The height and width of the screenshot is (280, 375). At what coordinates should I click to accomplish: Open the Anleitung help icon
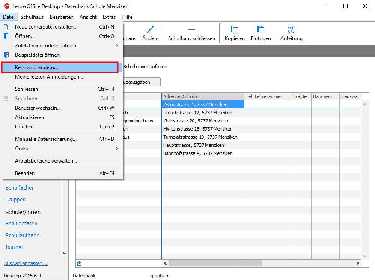[x=292, y=29]
